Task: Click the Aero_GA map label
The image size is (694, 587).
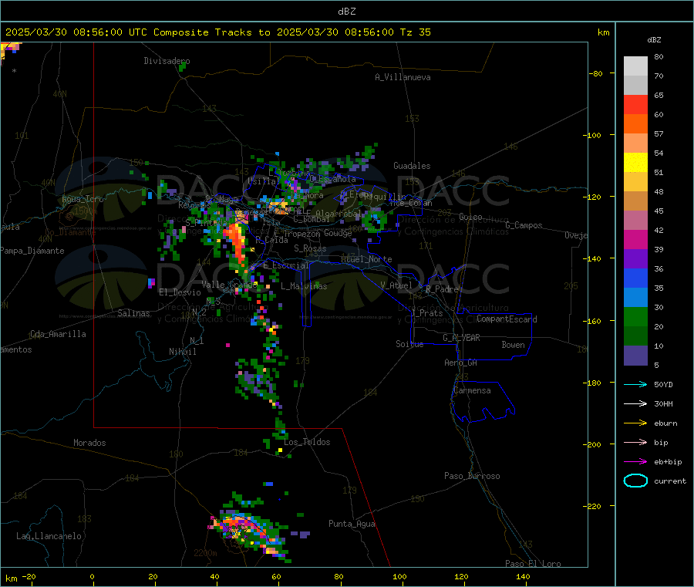Action: [x=461, y=363]
